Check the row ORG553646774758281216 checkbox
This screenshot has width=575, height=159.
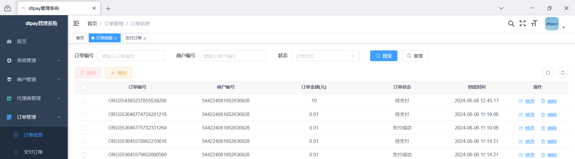(84, 114)
